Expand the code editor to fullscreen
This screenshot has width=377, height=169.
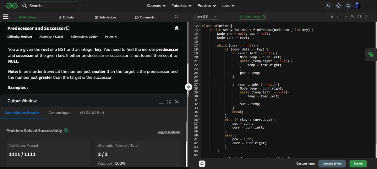(x=366, y=17)
